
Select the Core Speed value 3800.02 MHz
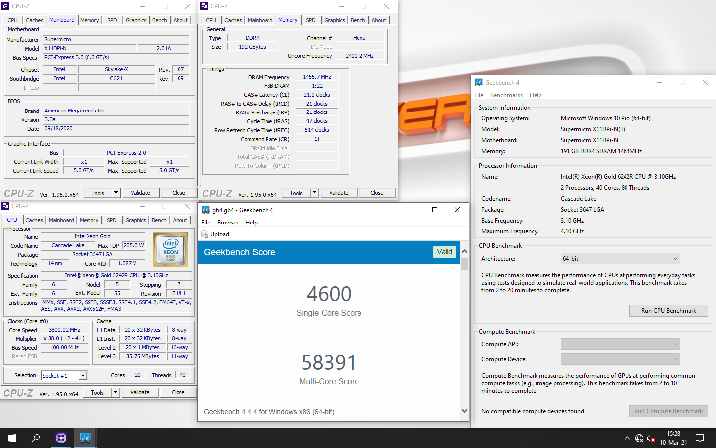click(65, 330)
